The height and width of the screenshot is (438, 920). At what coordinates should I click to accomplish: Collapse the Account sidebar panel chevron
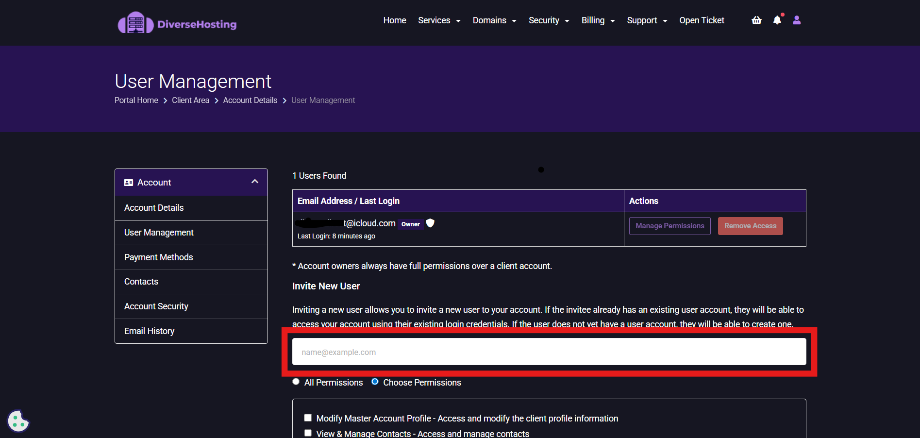pyautogui.click(x=255, y=182)
